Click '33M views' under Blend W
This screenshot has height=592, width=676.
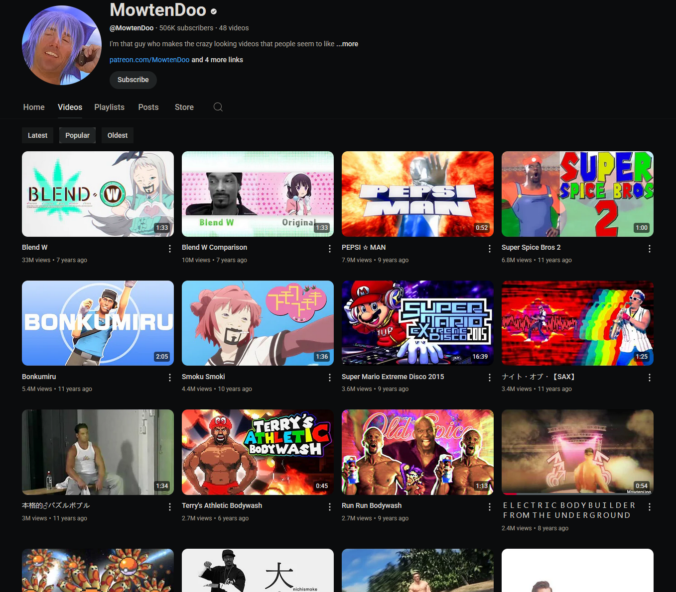click(x=36, y=260)
